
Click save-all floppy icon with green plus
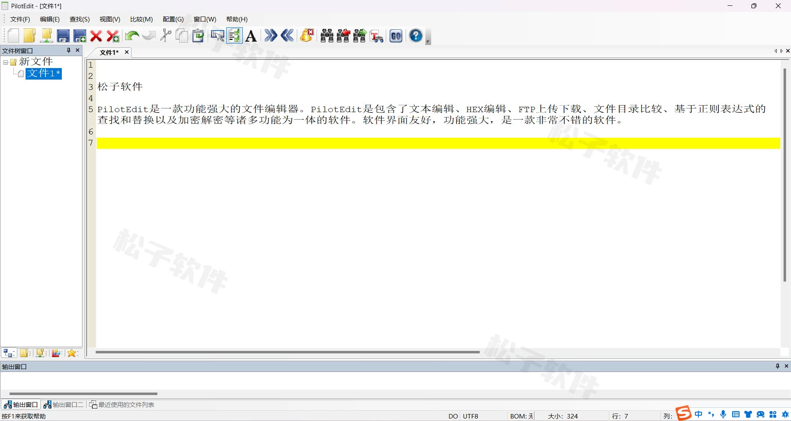click(x=80, y=36)
